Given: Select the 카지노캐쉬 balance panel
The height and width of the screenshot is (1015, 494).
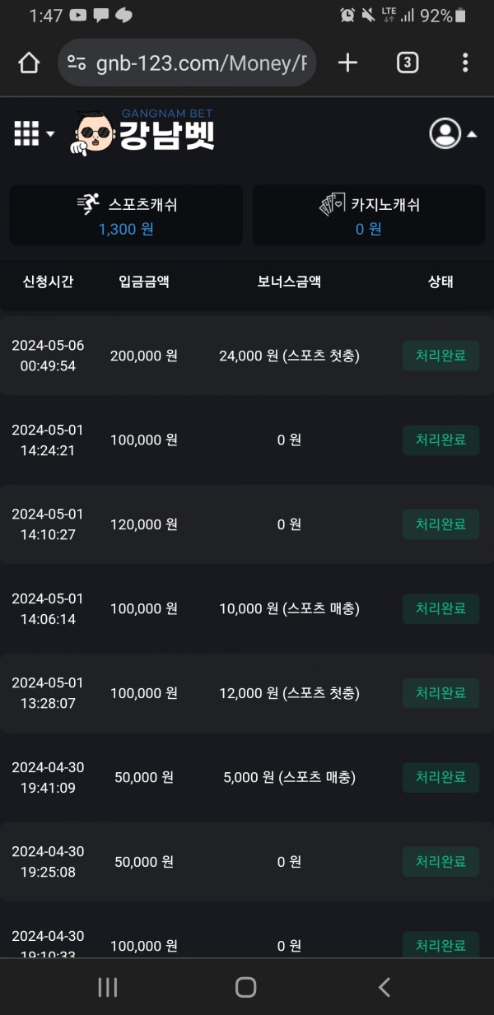Looking at the screenshot, I should [368, 215].
